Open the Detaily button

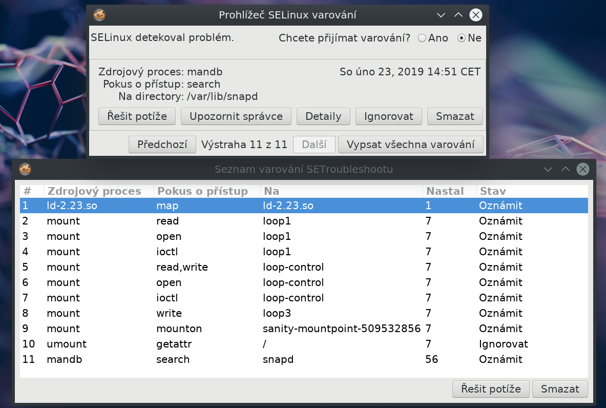click(323, 116)
